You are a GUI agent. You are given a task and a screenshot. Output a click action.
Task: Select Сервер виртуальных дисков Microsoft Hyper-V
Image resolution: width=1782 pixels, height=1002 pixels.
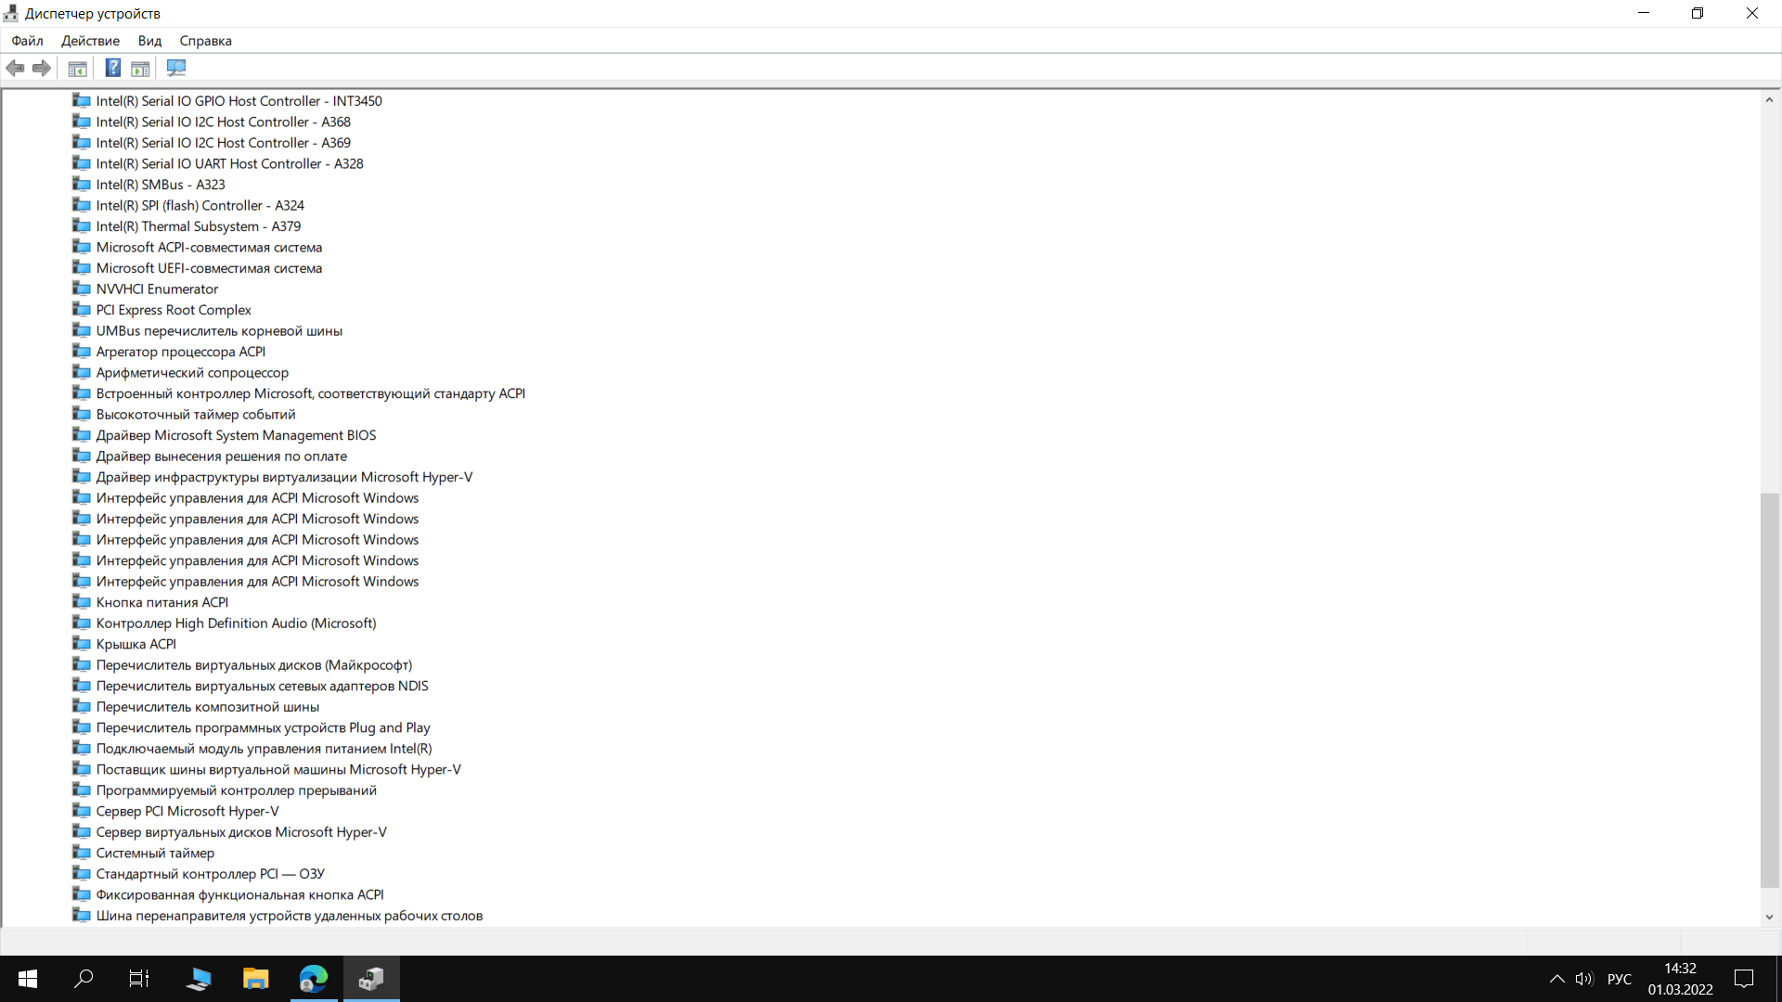[241, 831]
